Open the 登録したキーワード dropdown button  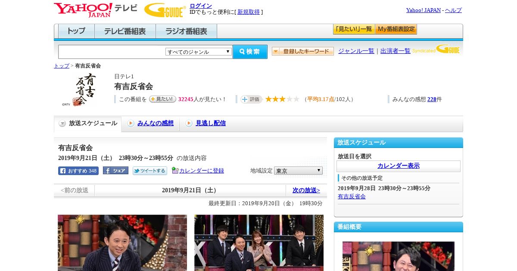coord(303,51)
